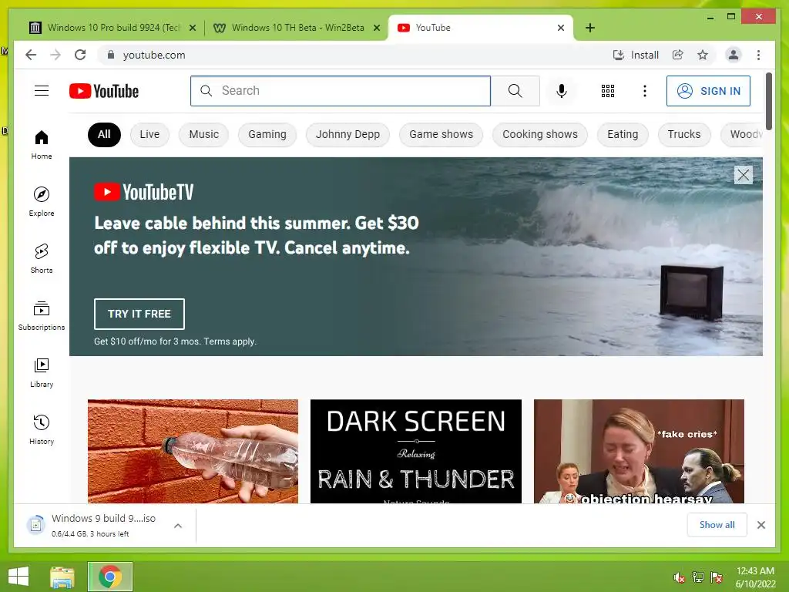Click Show all downloads
The width and height of the screenshot is (789, 592).
(x=717, y=524)
